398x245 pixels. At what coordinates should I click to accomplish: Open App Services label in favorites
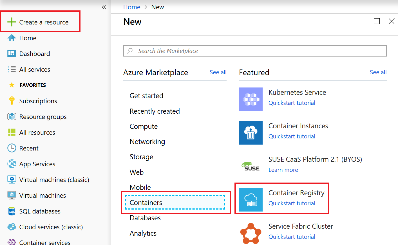tap(37, 164)
